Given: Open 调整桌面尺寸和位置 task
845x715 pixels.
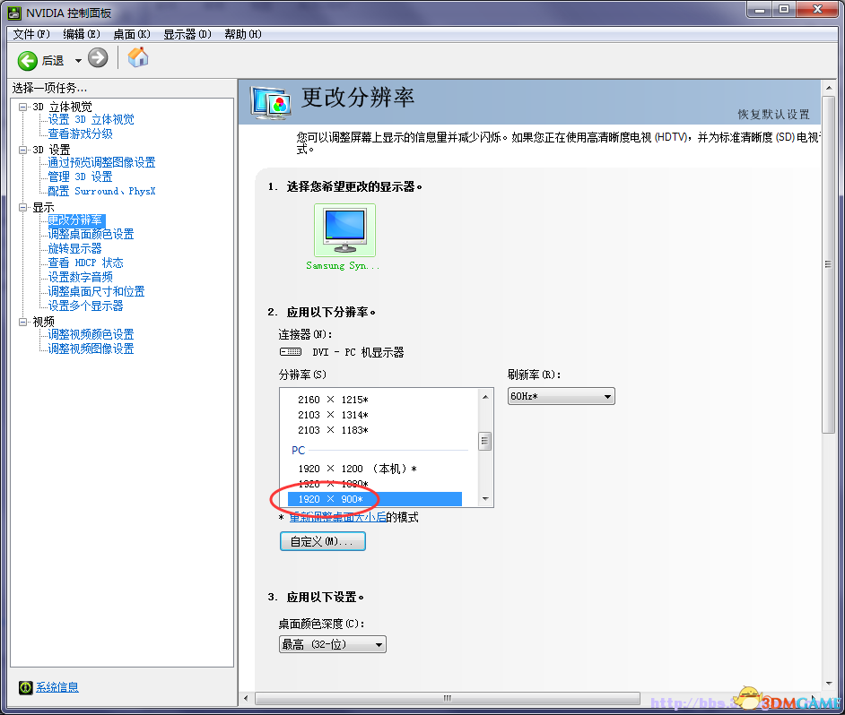Looking at the screenshot, I should pyautogui.click(x=97, y=291).
